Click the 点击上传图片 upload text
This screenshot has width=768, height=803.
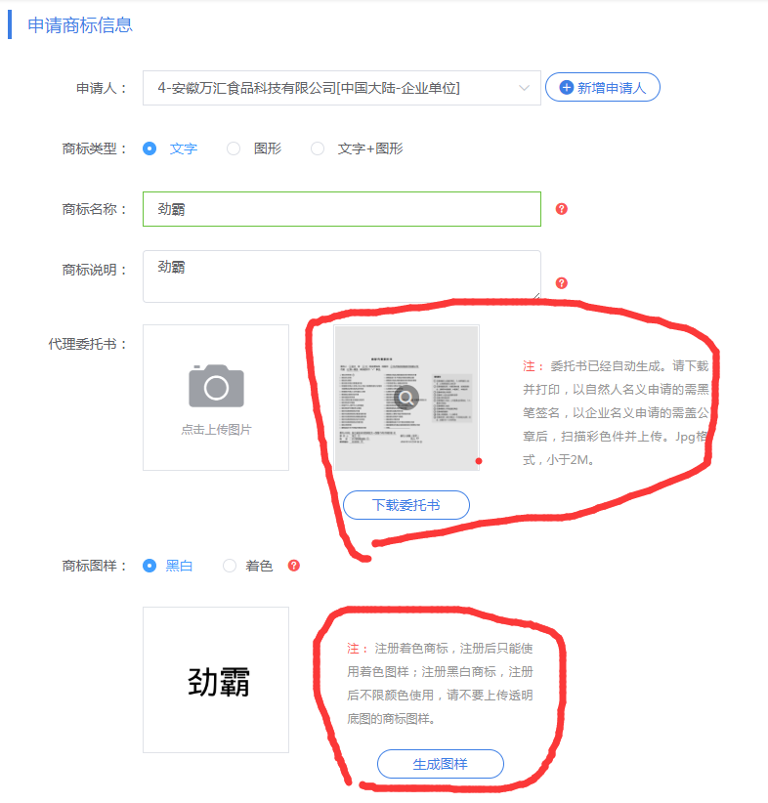216,430
